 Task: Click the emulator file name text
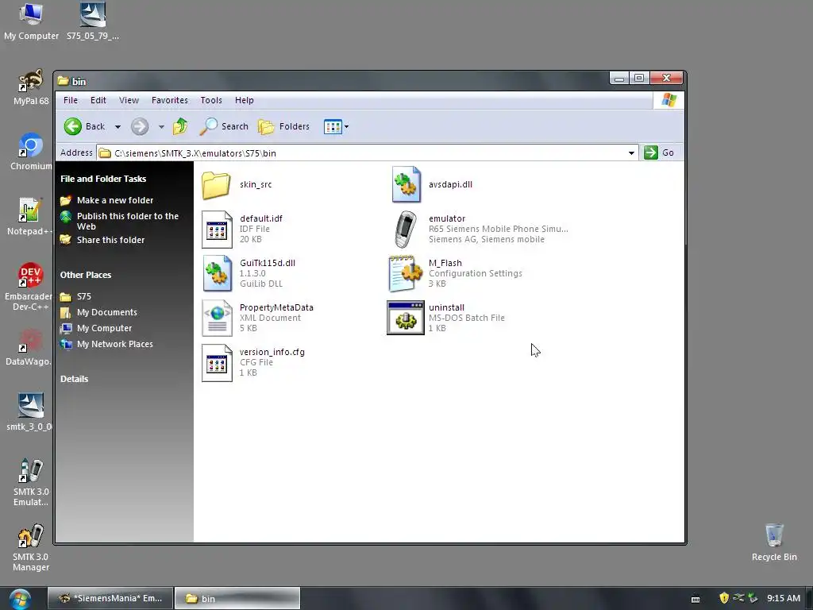tap(447, 218)
